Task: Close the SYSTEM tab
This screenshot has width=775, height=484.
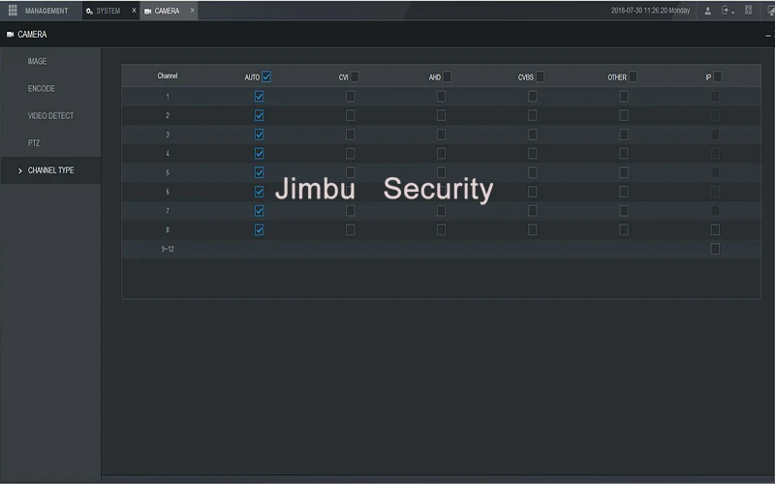Action: point(134,11)
